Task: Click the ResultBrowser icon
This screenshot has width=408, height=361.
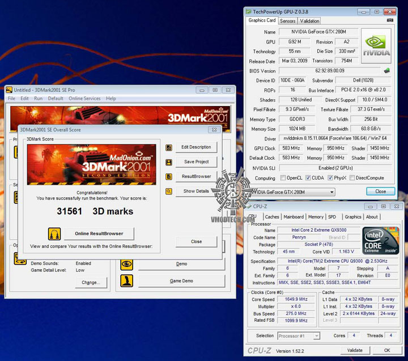Action: pyautogui.click(x=169, y=177)
